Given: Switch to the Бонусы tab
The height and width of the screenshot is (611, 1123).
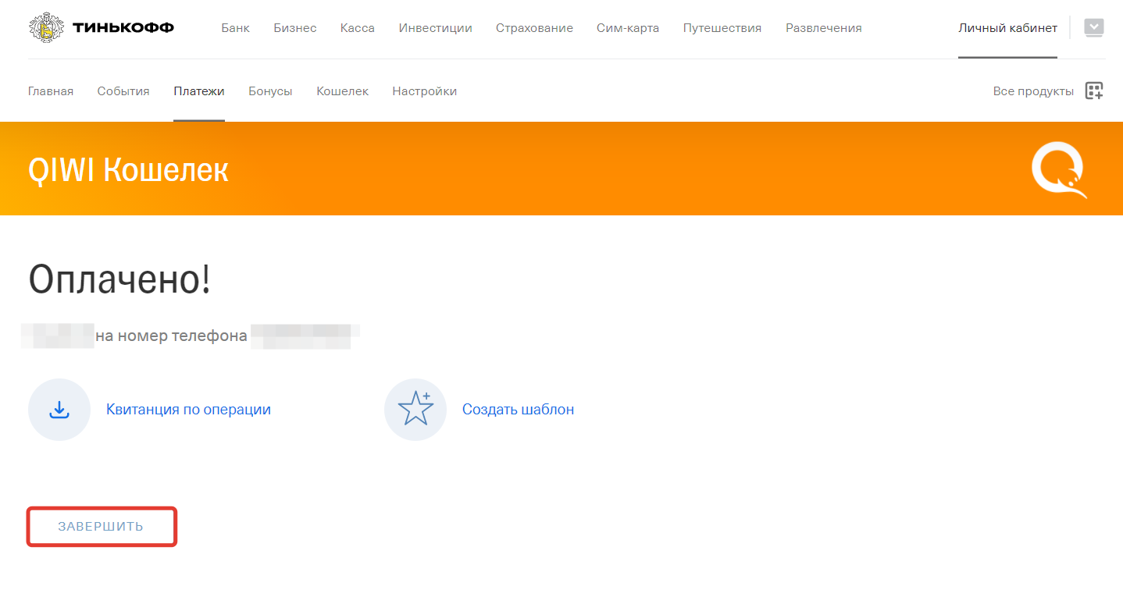Looking at the screenshot, I should [x=270, y=91].
